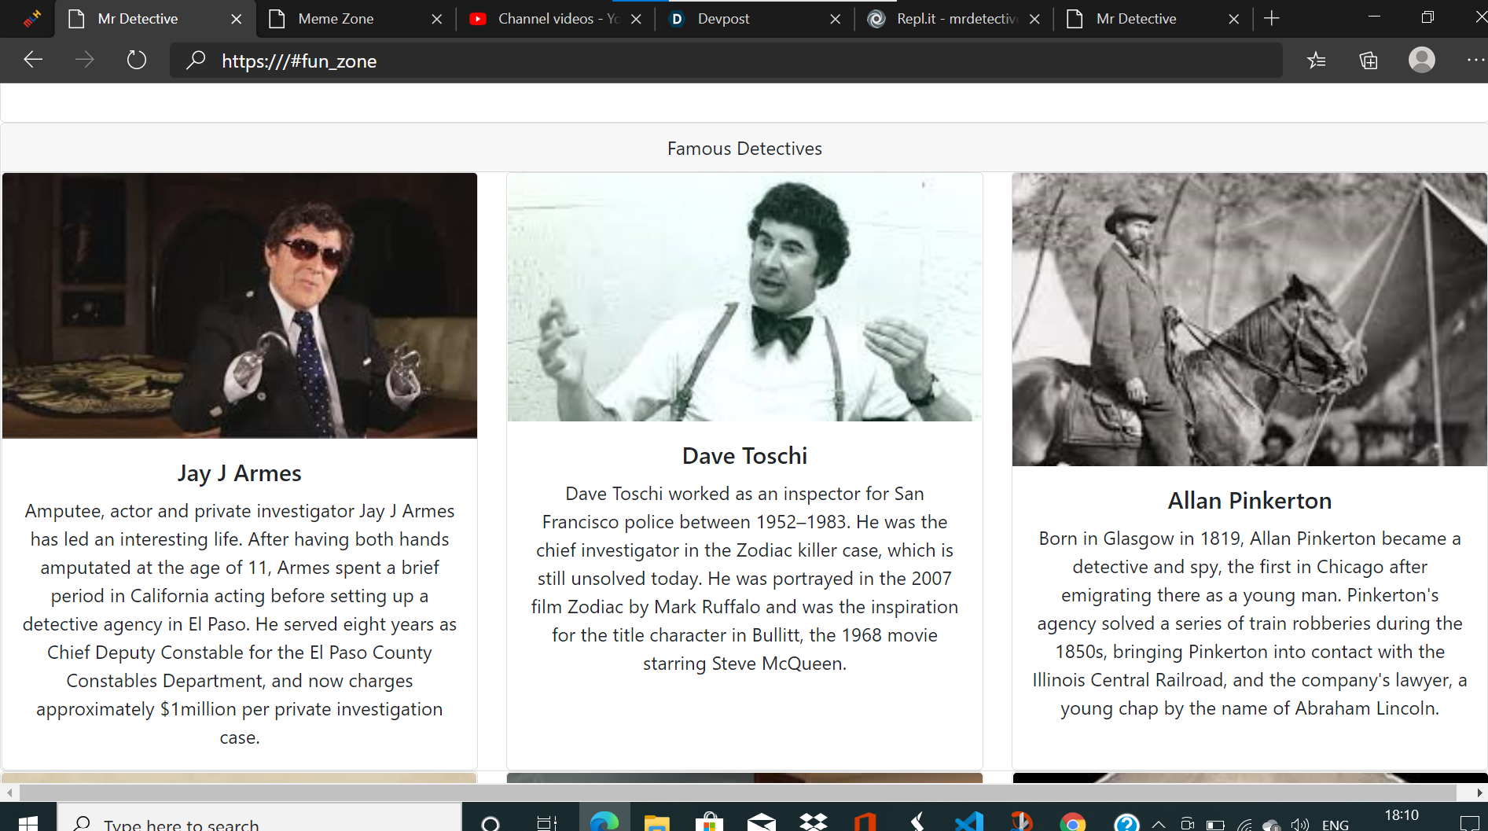Open Dropbox from the taskbar
Viewport: 1488px width, 831px height.
point(814,822)
